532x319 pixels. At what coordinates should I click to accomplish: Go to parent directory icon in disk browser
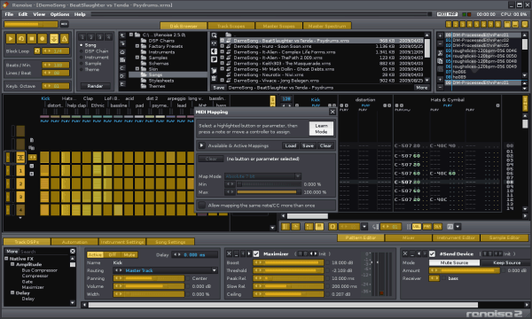click(x=122, y=35)
